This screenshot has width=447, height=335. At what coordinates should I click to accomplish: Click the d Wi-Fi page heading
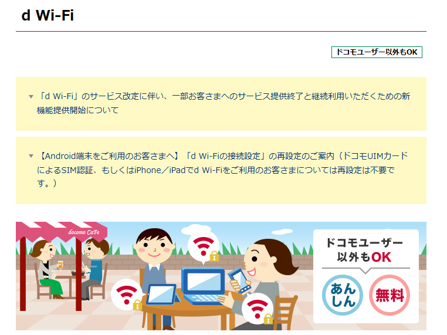point(48,15)
